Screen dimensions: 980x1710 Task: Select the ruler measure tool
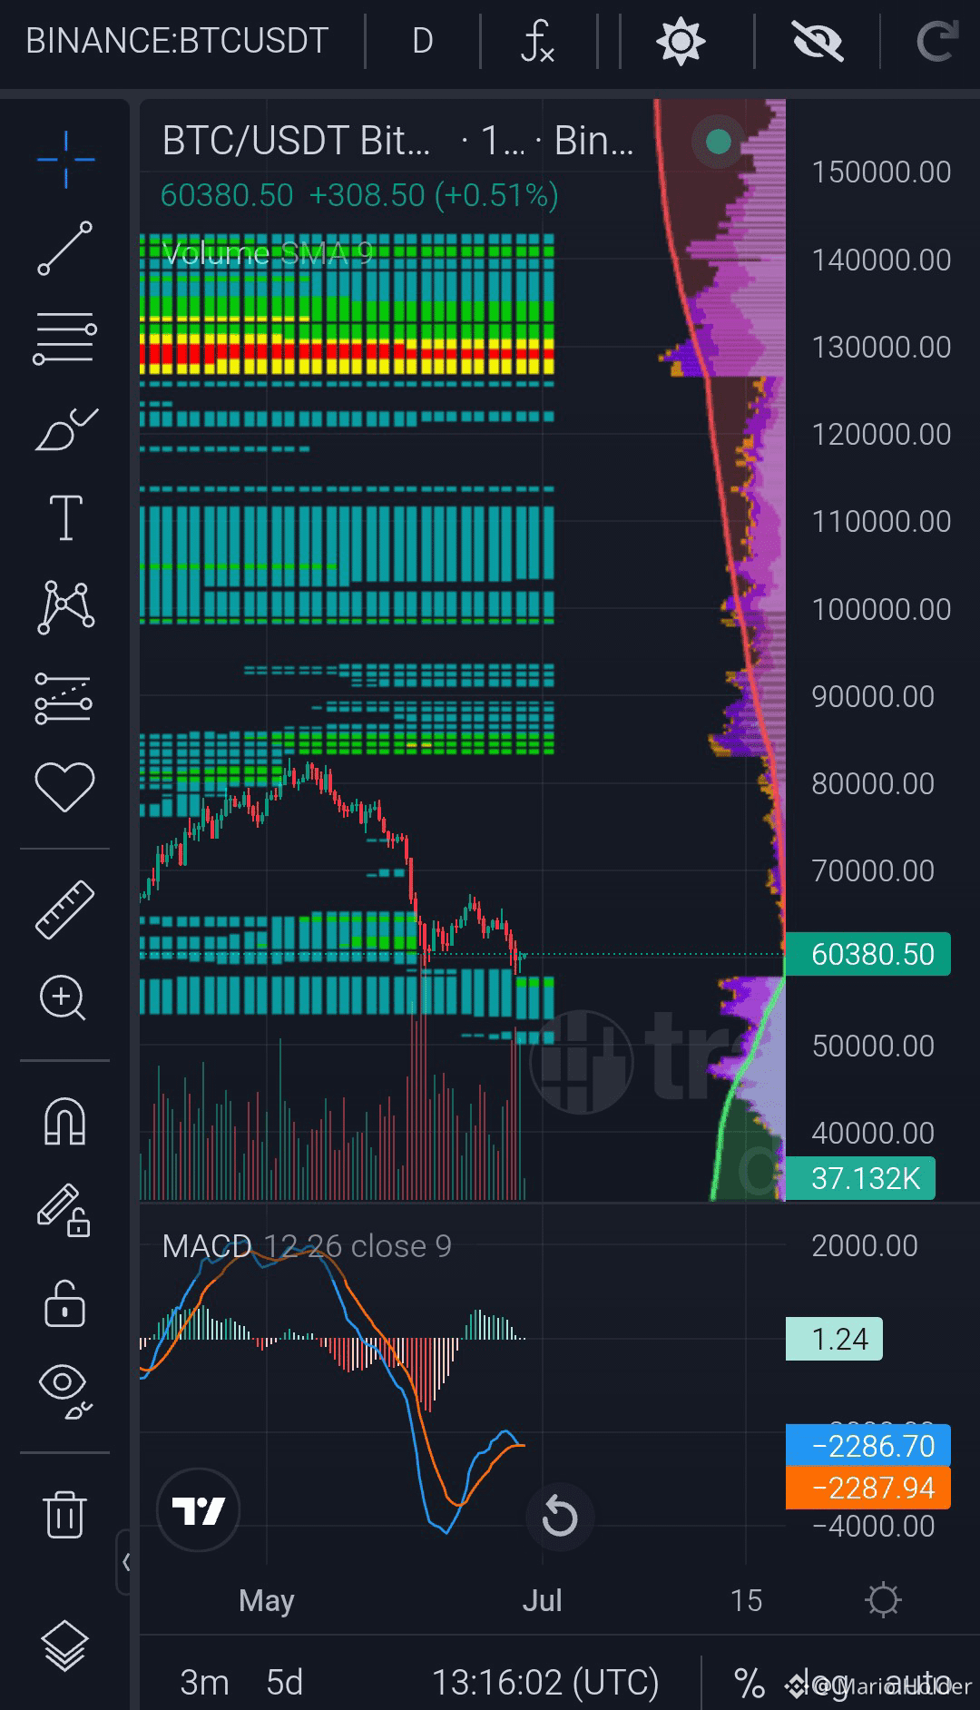tap(64, 909)
